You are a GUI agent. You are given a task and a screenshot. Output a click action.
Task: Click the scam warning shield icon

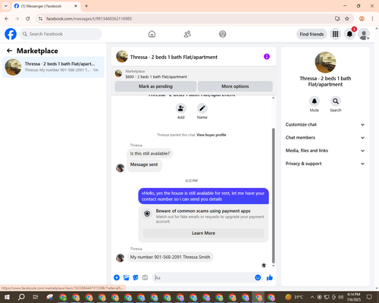coord(147,214)
